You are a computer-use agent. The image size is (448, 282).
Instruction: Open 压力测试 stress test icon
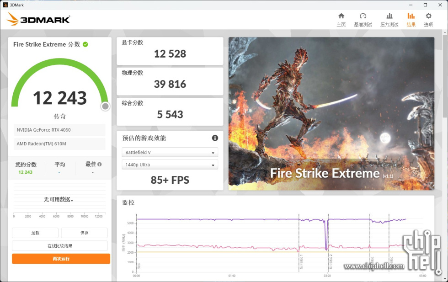389,16
